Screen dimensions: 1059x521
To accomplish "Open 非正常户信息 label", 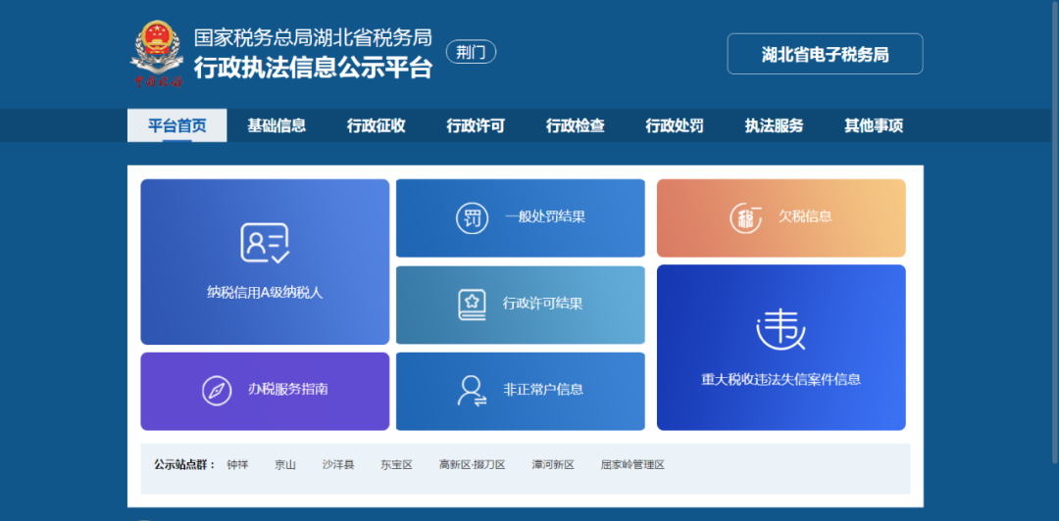I will (543, 390).
